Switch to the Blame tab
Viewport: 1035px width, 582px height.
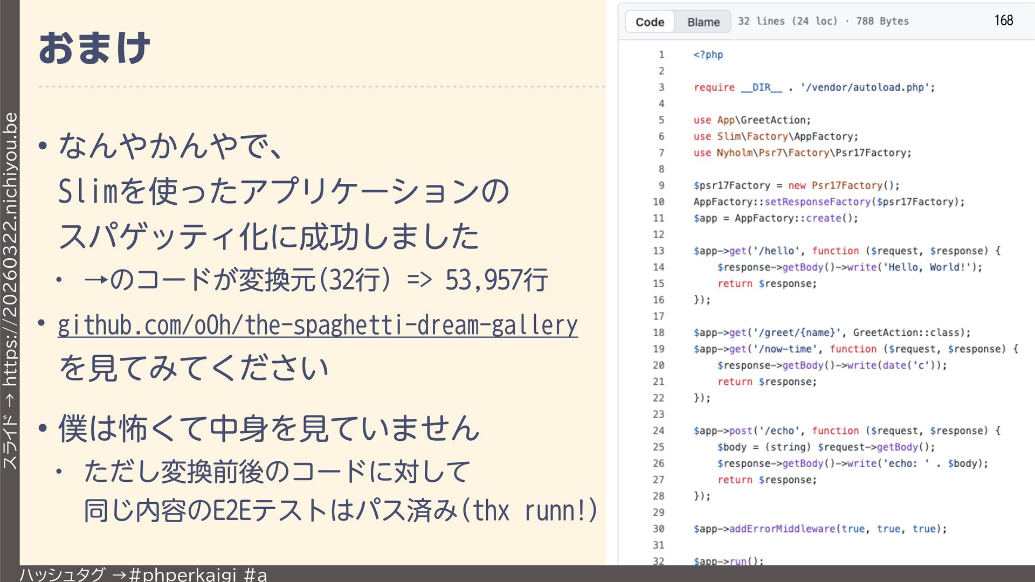pos(703,22)
